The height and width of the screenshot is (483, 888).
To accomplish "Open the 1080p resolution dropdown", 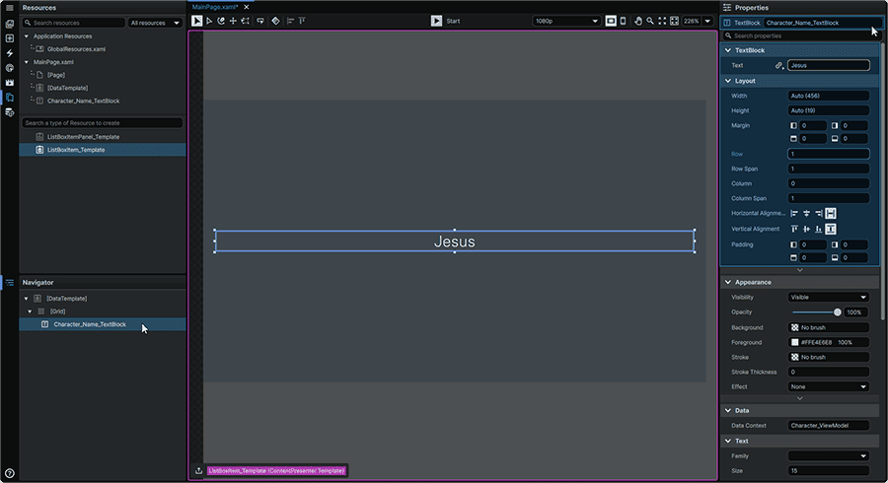I will pyautogui.click(x=566, y=21).
